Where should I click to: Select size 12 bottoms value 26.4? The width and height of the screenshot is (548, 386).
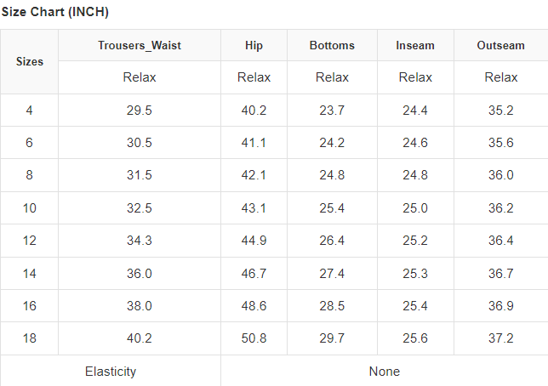coord(332,241)
